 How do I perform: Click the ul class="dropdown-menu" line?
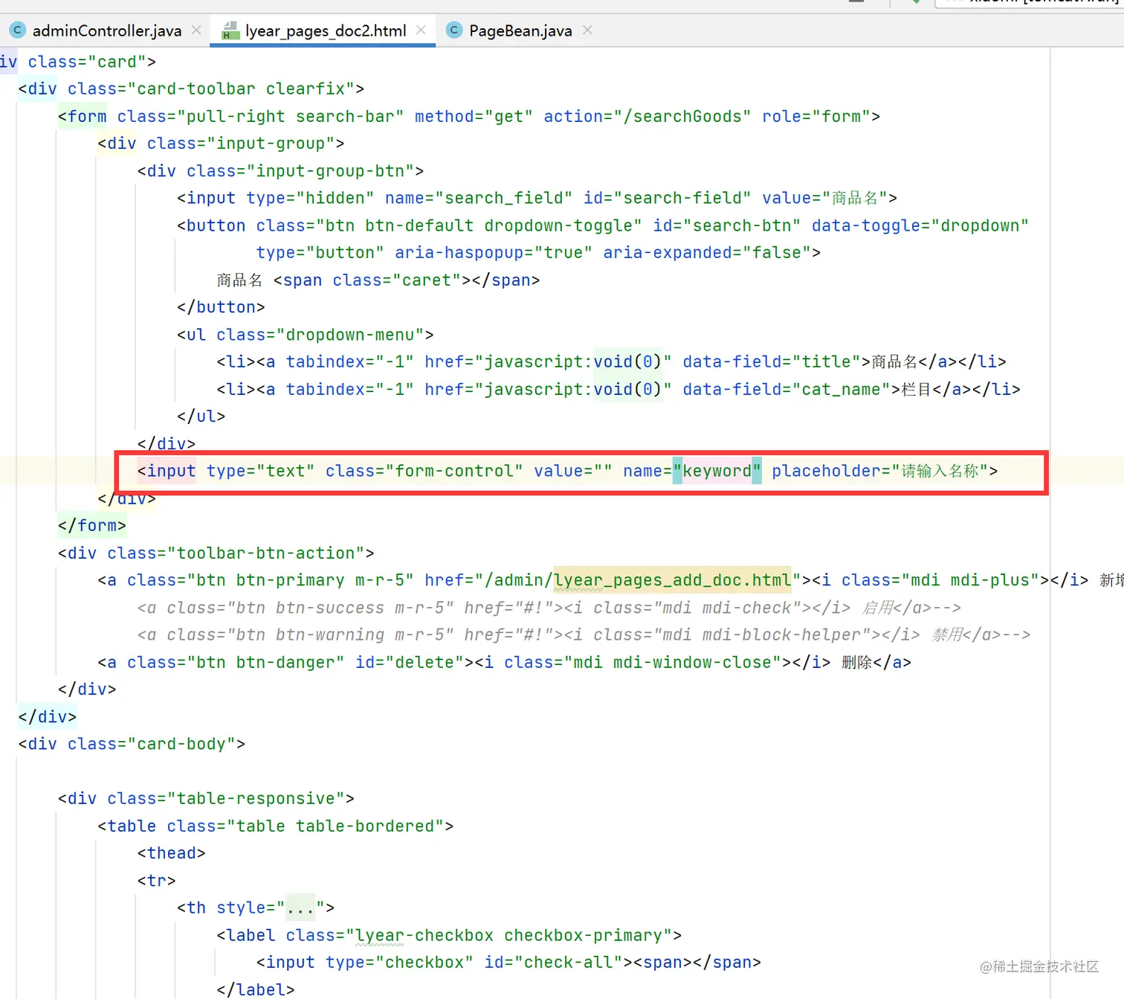click(306, 335)
